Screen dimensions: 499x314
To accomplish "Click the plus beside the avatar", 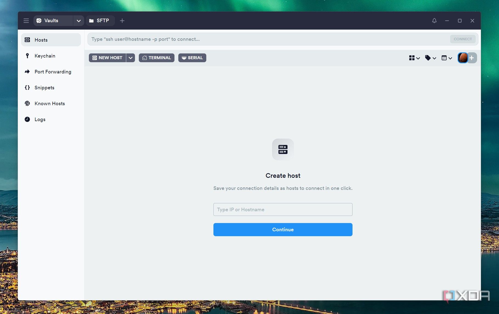I will click(x=472, y=58).
